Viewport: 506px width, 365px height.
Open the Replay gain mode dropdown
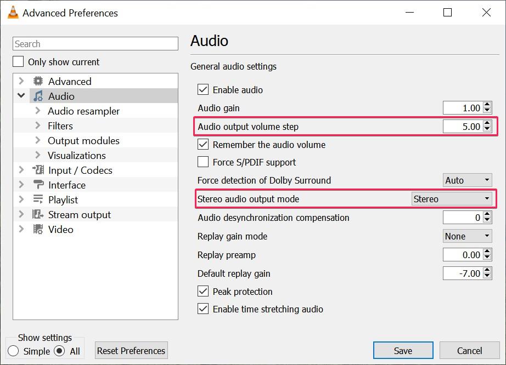[467, 236]
